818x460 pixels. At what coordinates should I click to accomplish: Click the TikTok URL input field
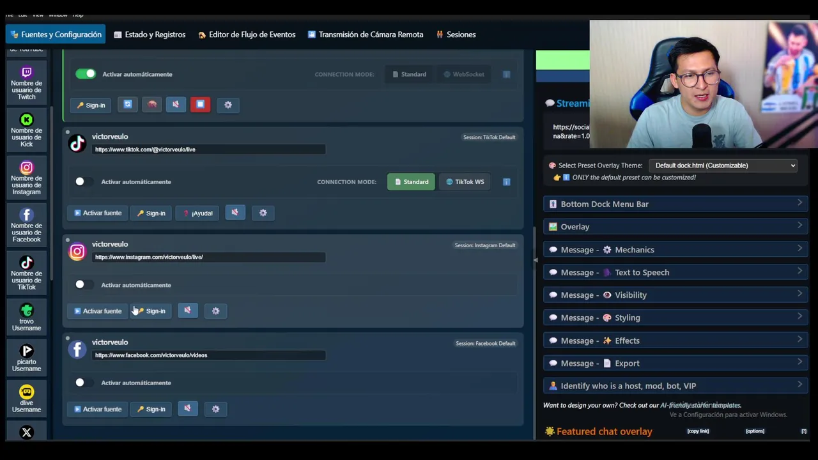coord(209,149)
